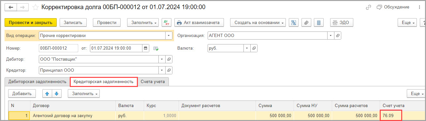Open document structure (related documents) icon
The height and width of the screenshot is (121, 426).
tap(294, 23)
